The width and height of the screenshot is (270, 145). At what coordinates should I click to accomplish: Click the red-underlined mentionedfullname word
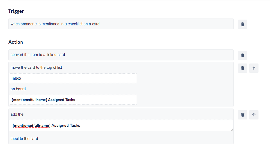tap(31, 126)
